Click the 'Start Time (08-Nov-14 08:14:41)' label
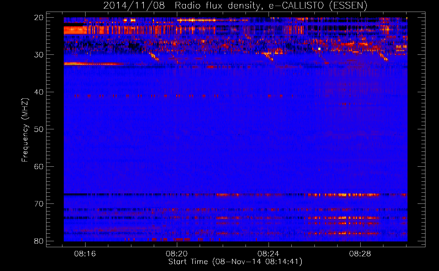Image resolution: width=439 pixels, height=271 pixels. (x=235, y=262)
